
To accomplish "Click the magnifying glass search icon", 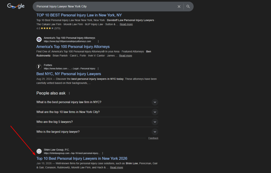I will (188, 6).
